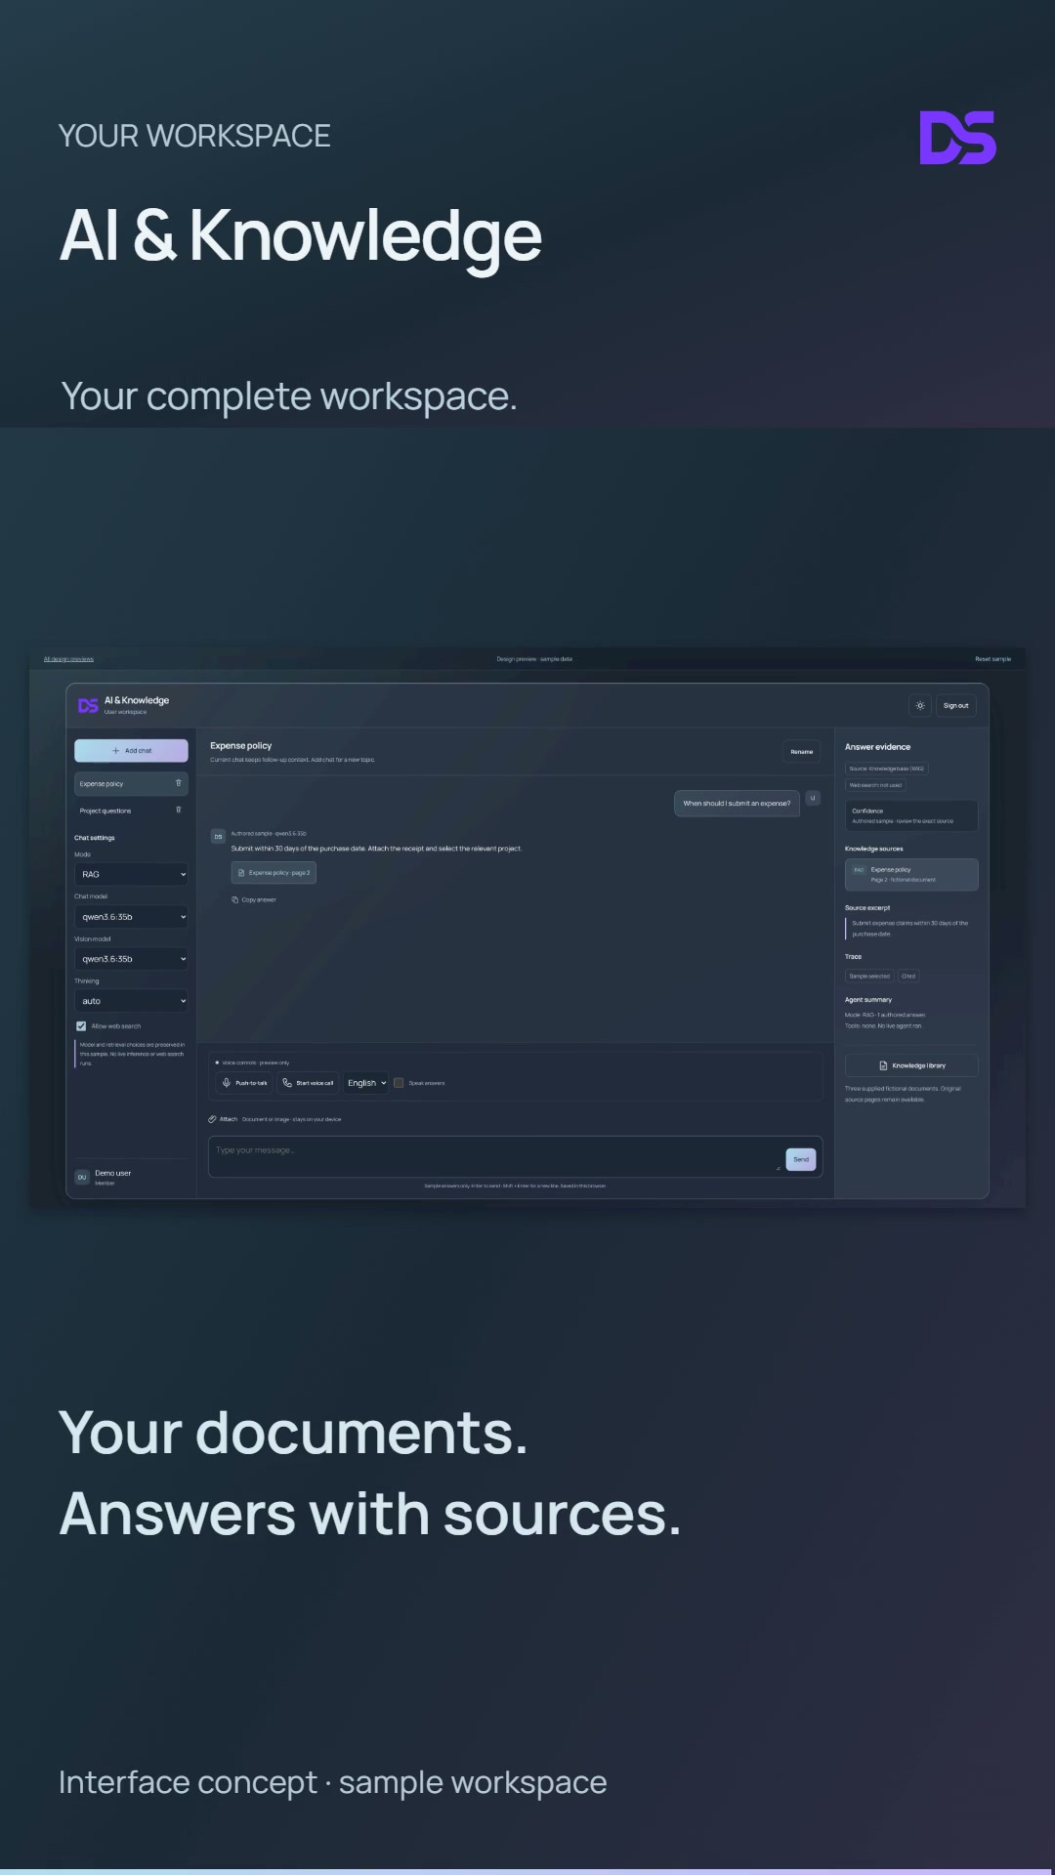
Task: Click the DU avatar for Demo user
Action: [82, 1177]
